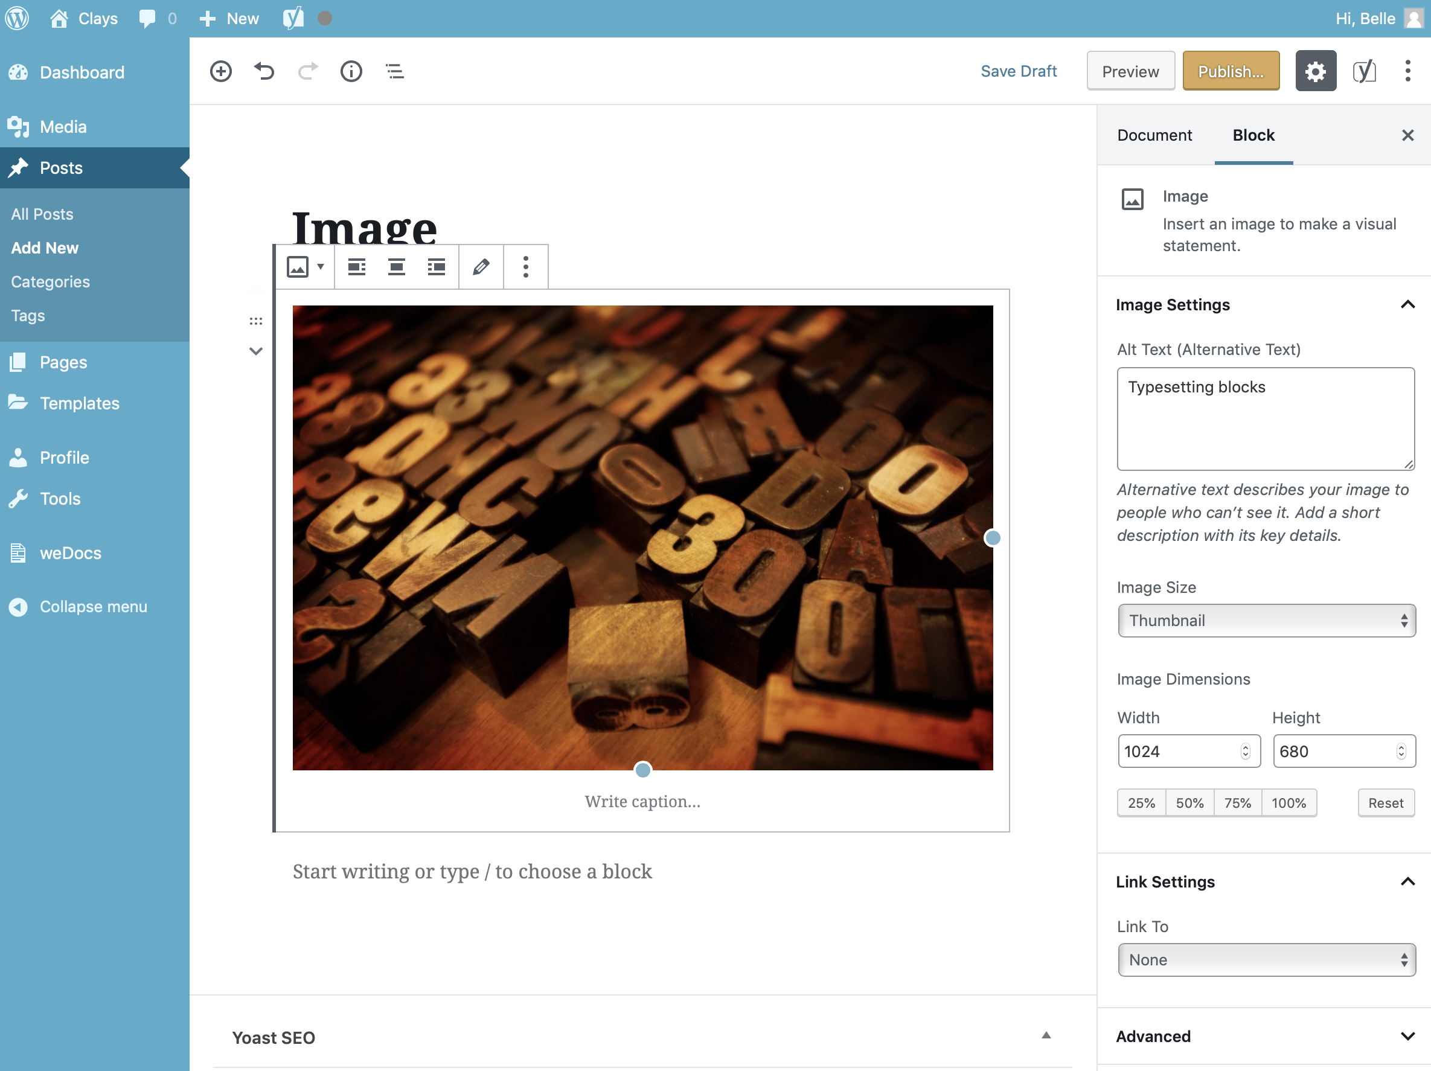
Task: Move the image block down
Action: click(x=256, y=351)
